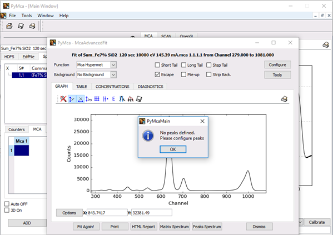
Task: Switch to TABLE tab
Action: click(x=82, y=87)
